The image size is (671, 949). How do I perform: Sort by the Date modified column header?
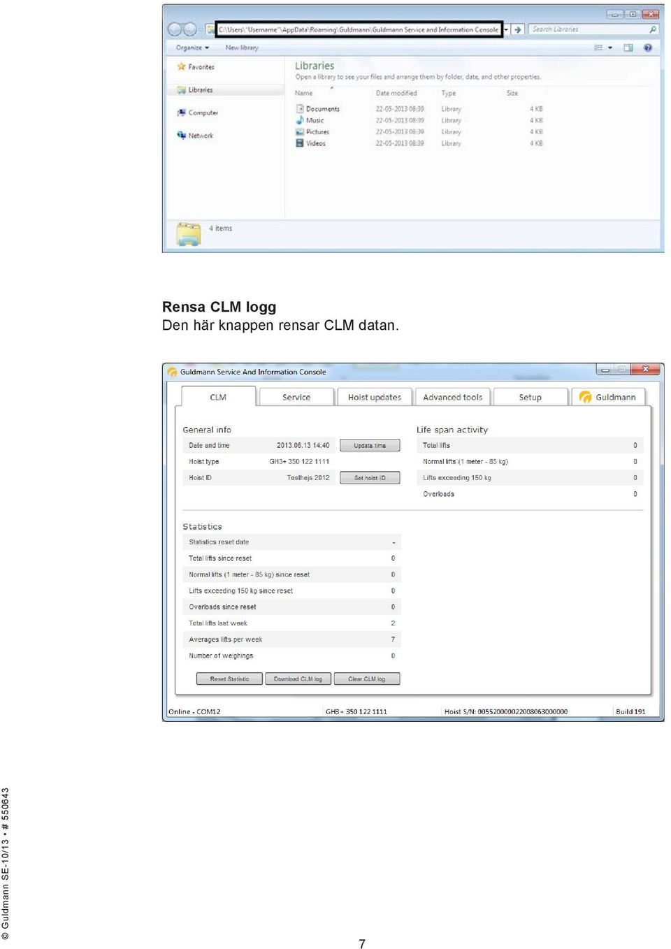(x=396, y=93)
